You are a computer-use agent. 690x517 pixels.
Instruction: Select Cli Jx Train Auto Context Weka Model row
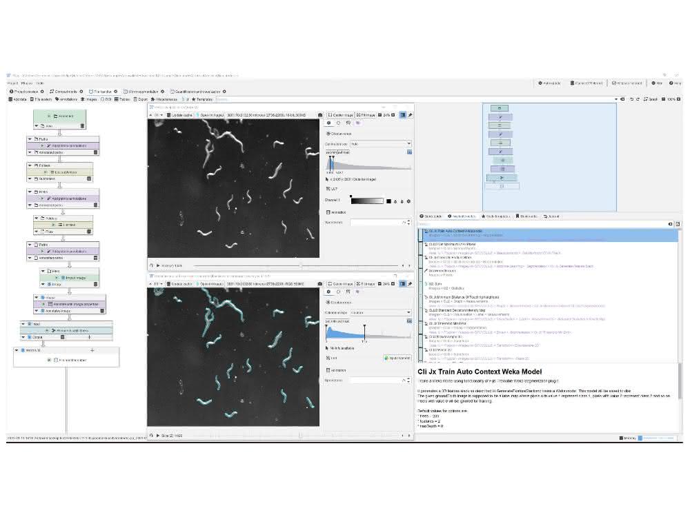[x=549, y=235]
